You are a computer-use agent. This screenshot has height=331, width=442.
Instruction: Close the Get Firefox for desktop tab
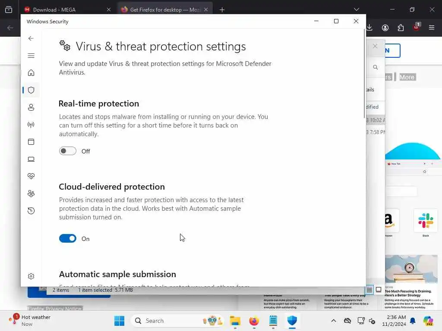[x=206, y=9]
